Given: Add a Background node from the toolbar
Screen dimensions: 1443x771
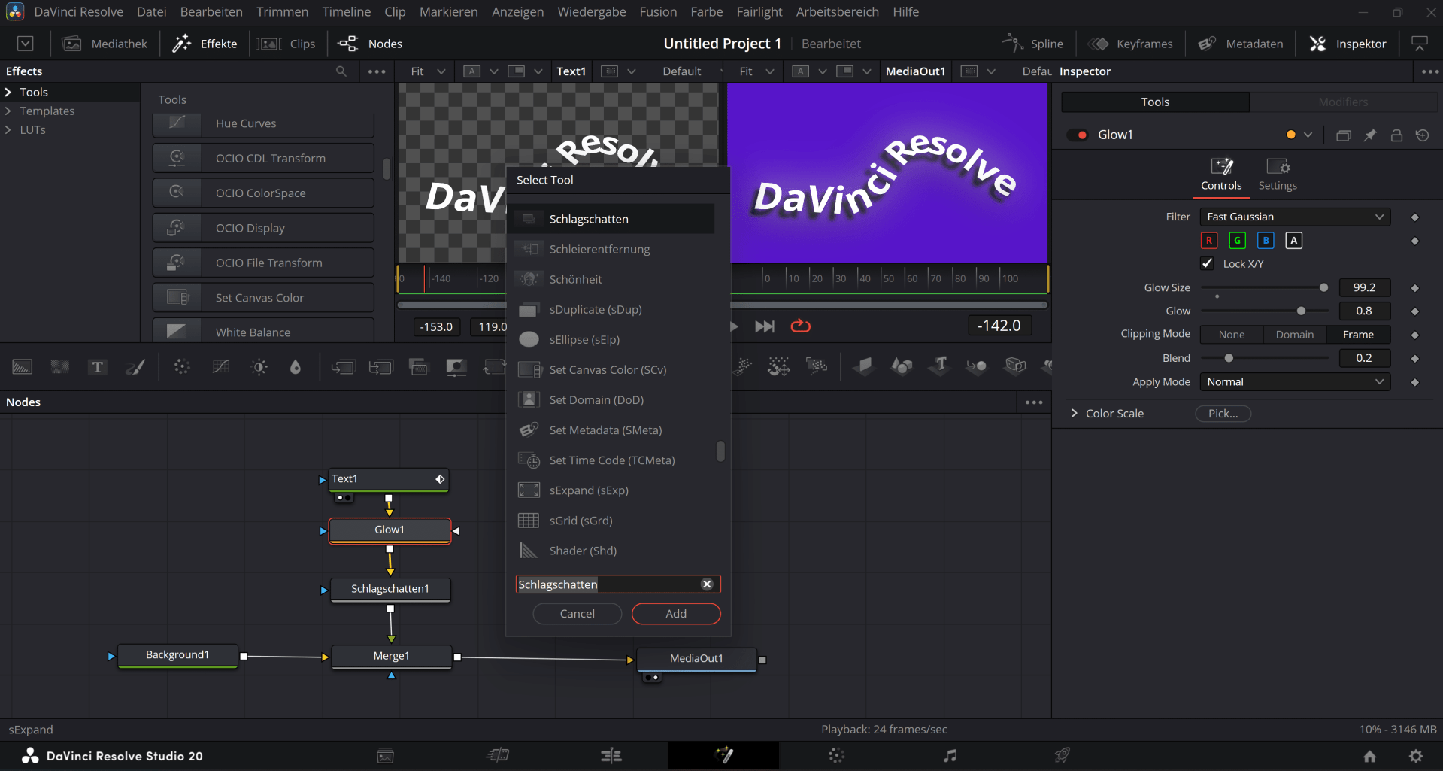Looking at the screenshot, I should pyautogui.click(x=21, y=367).
